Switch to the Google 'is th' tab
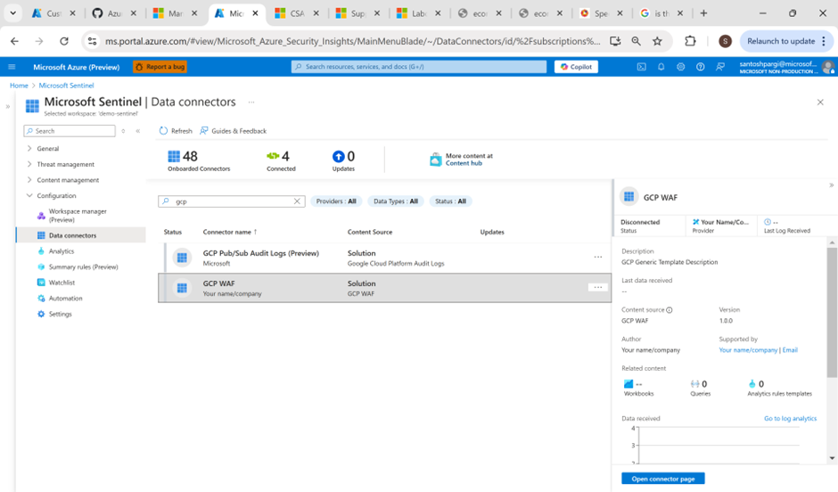This screenshot has height=492, width=838. click(661, 13)
